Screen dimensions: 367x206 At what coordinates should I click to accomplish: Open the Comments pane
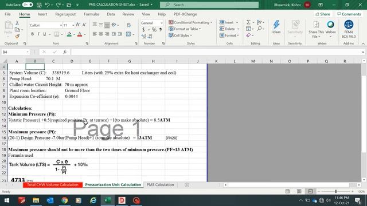349,14
